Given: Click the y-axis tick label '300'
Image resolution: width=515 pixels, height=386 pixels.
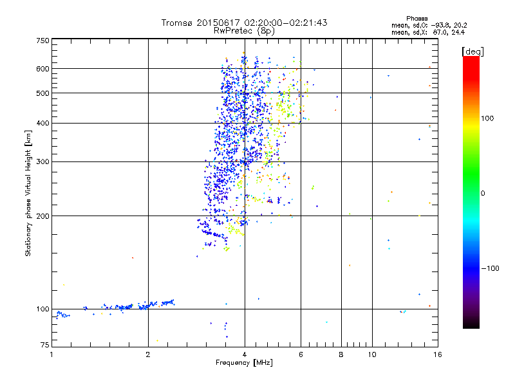Looking at the screenshot, I should pos(42,161).
